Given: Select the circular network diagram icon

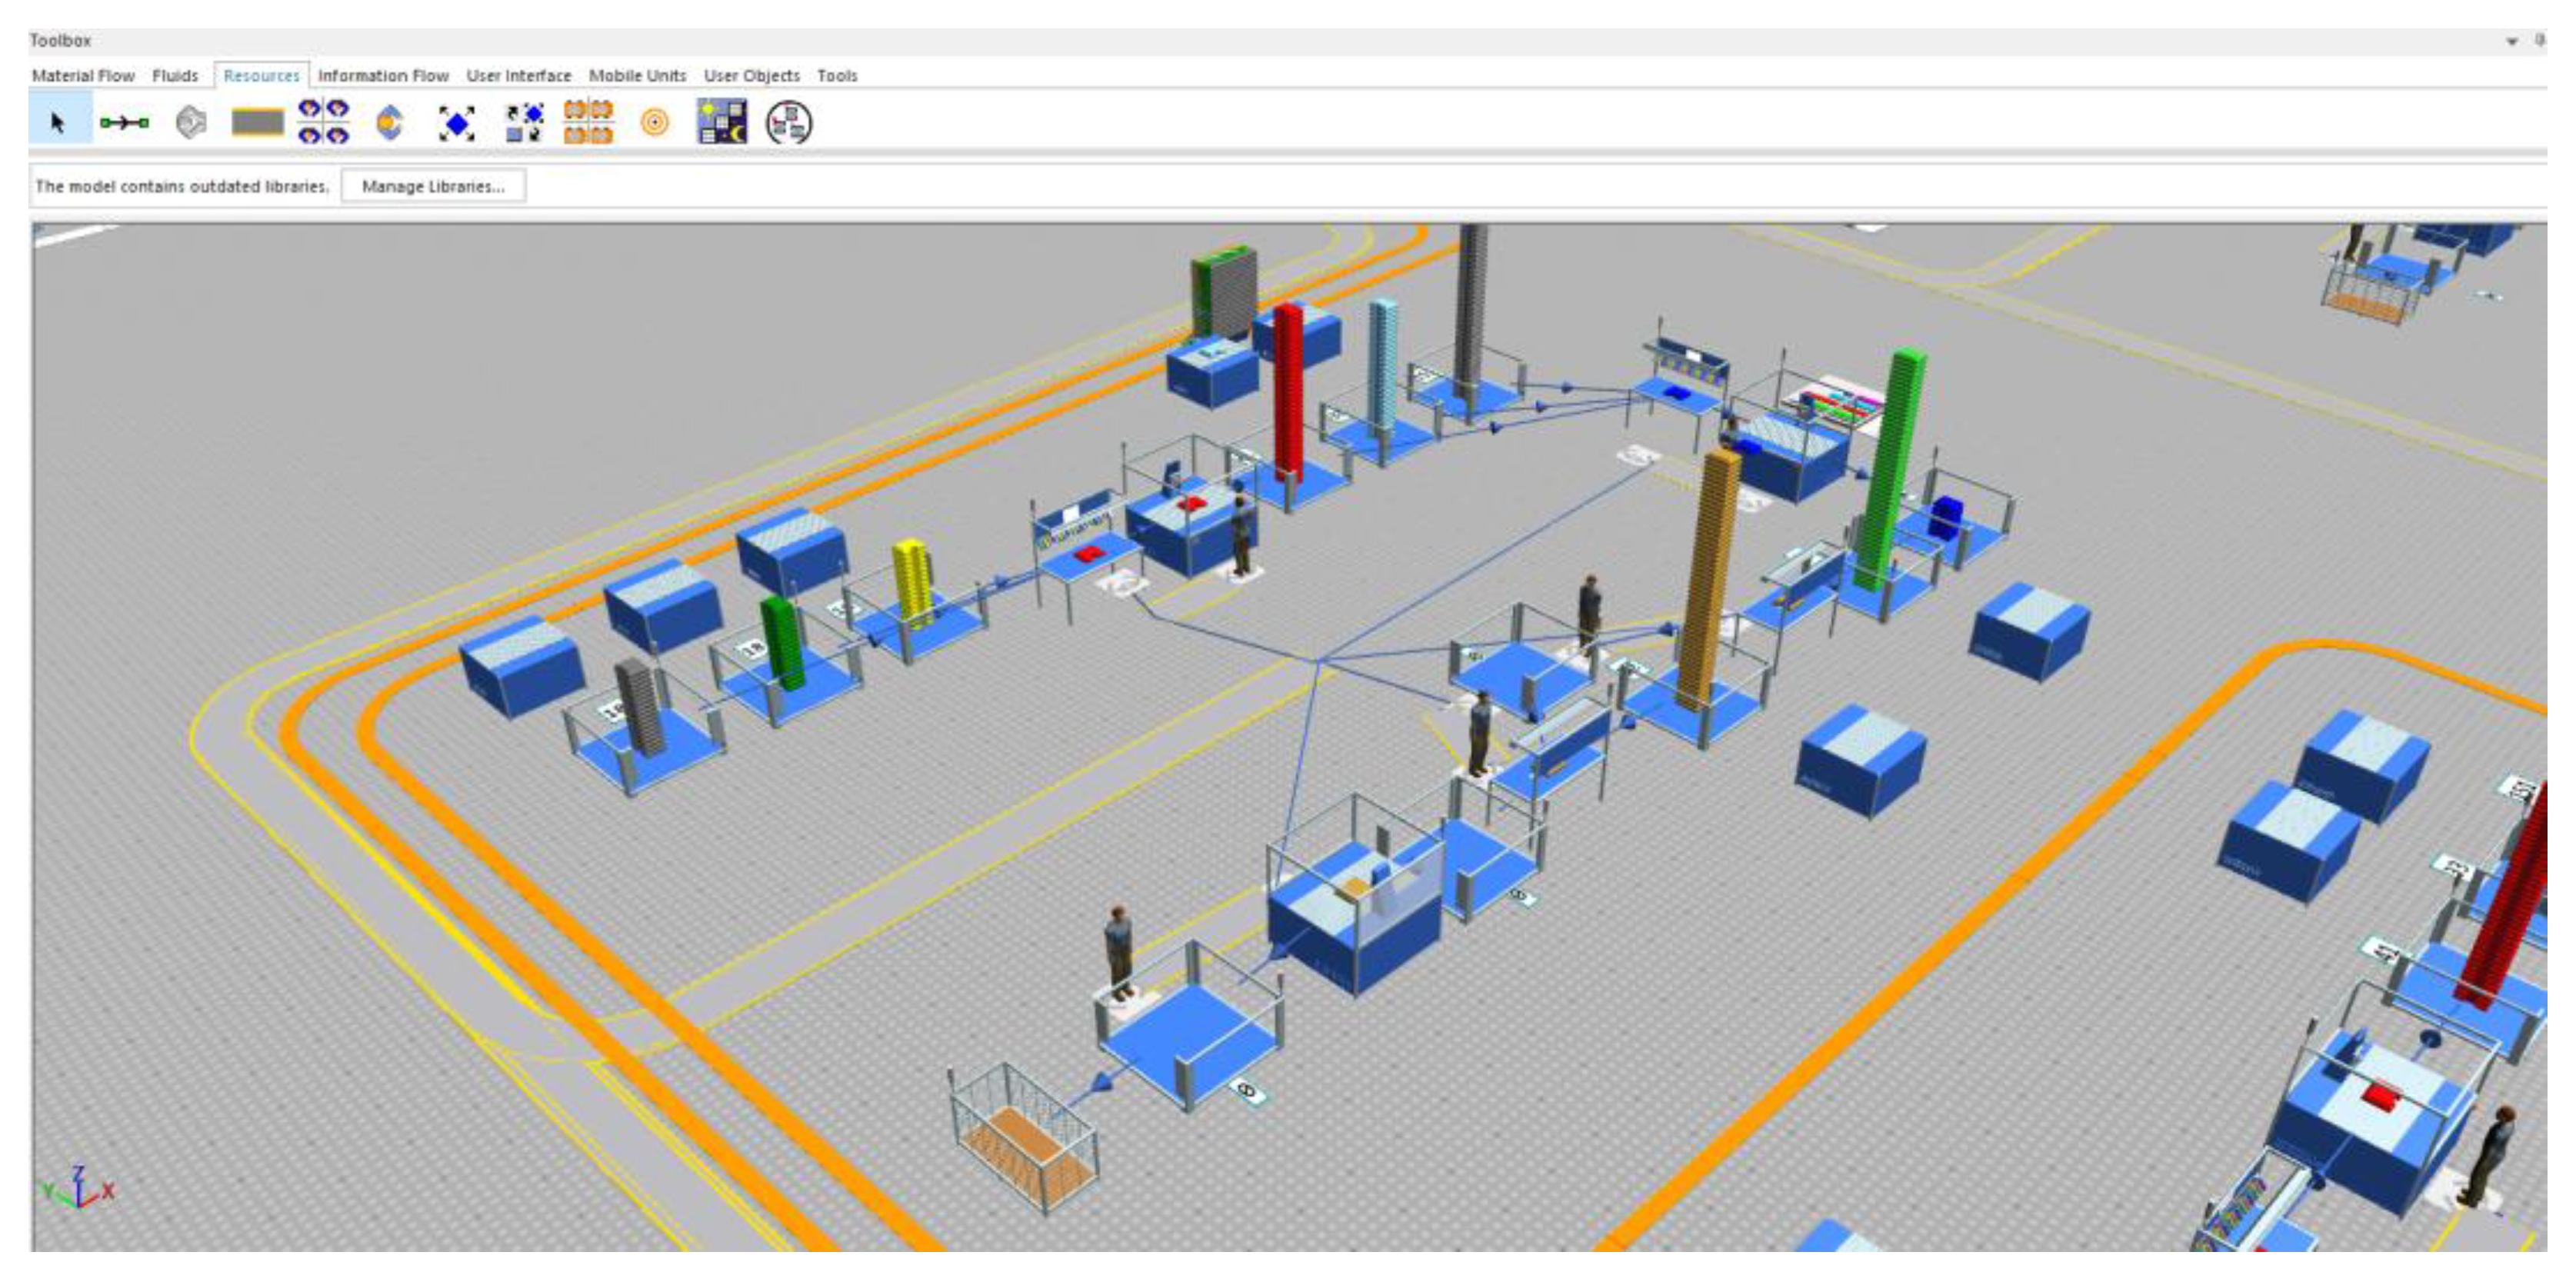Looking at the screenshot, I should [788, 123].
